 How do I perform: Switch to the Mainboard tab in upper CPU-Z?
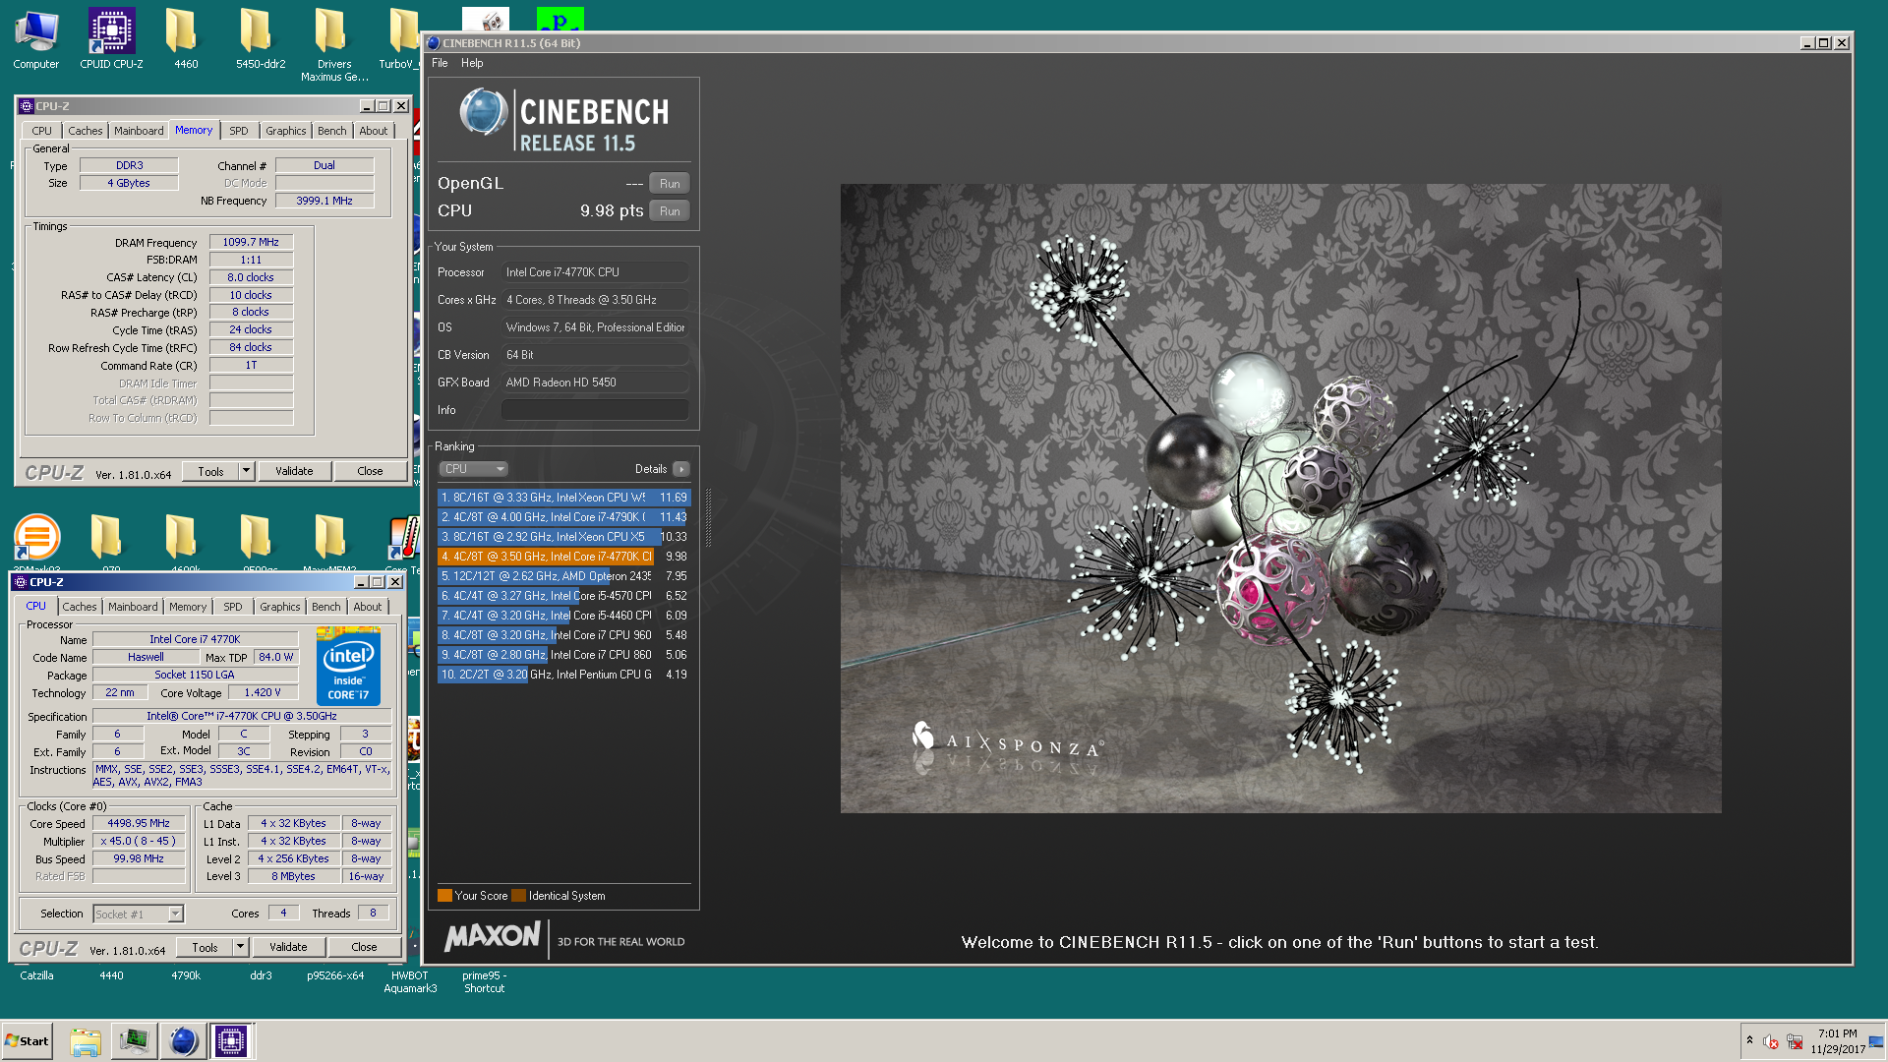click(x=139, y=131)
